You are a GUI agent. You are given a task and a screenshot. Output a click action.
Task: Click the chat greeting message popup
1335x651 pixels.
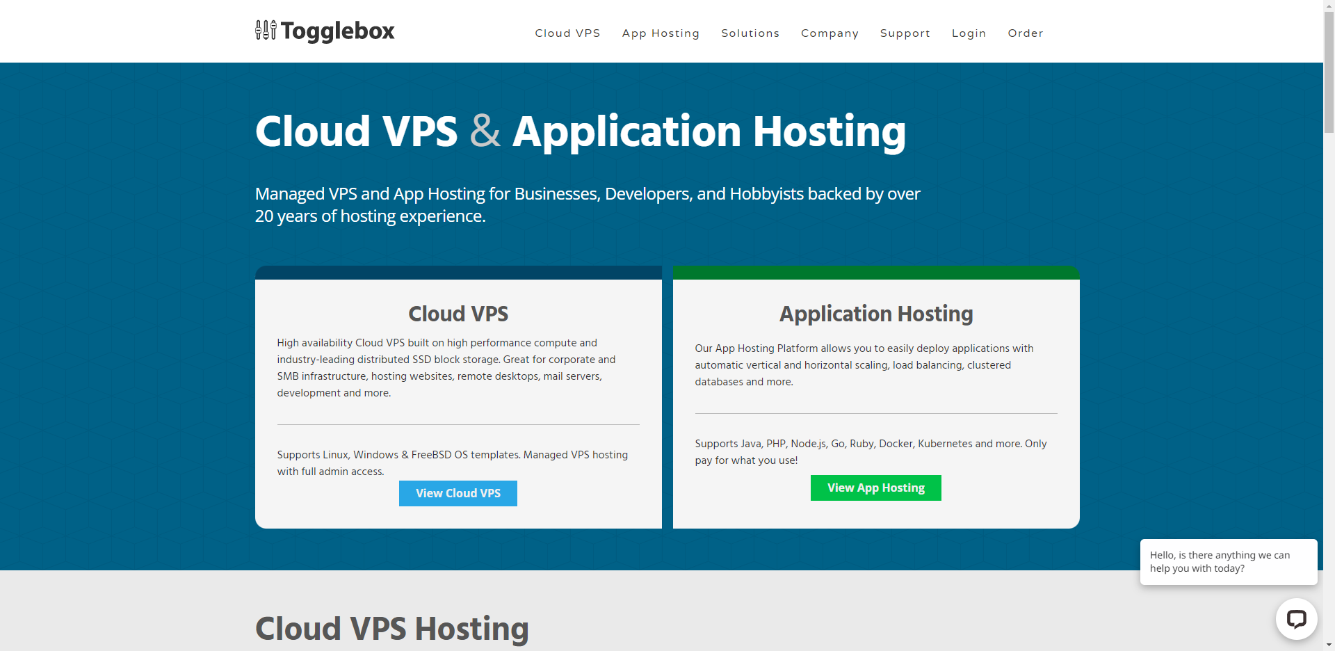point(1228,562)
